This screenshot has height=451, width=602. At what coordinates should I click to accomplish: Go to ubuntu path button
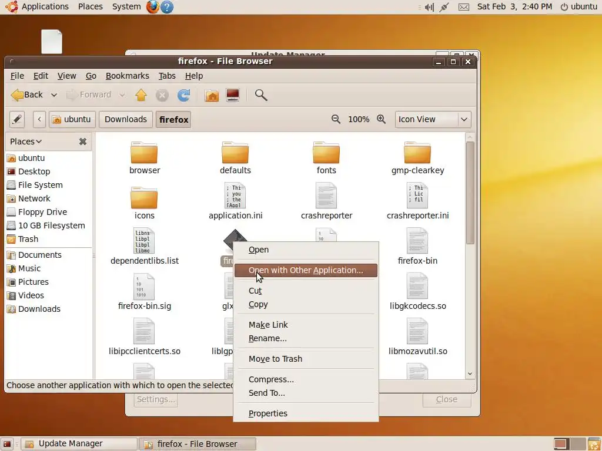click(72, 119)
